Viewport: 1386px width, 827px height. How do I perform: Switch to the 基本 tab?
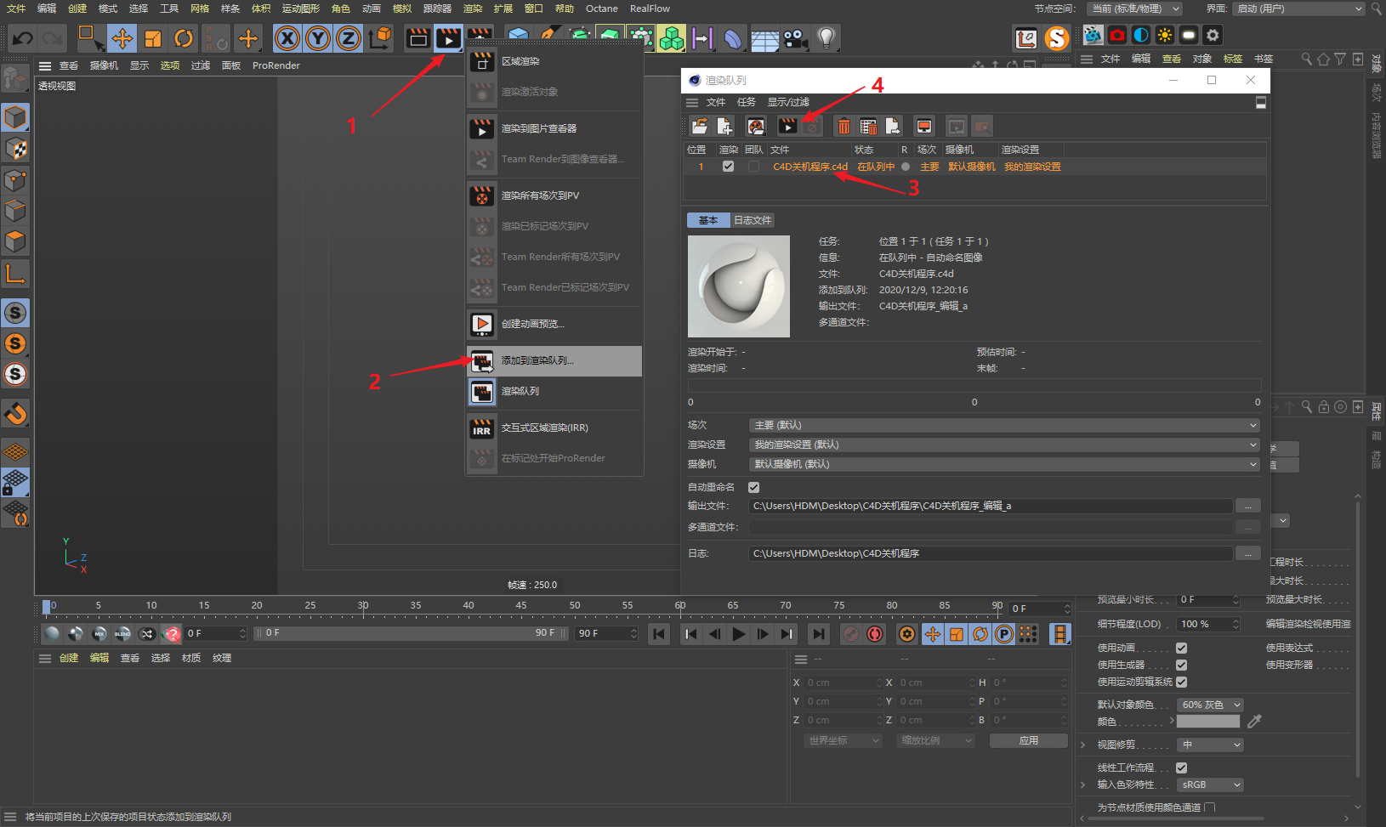click(708, 220)
